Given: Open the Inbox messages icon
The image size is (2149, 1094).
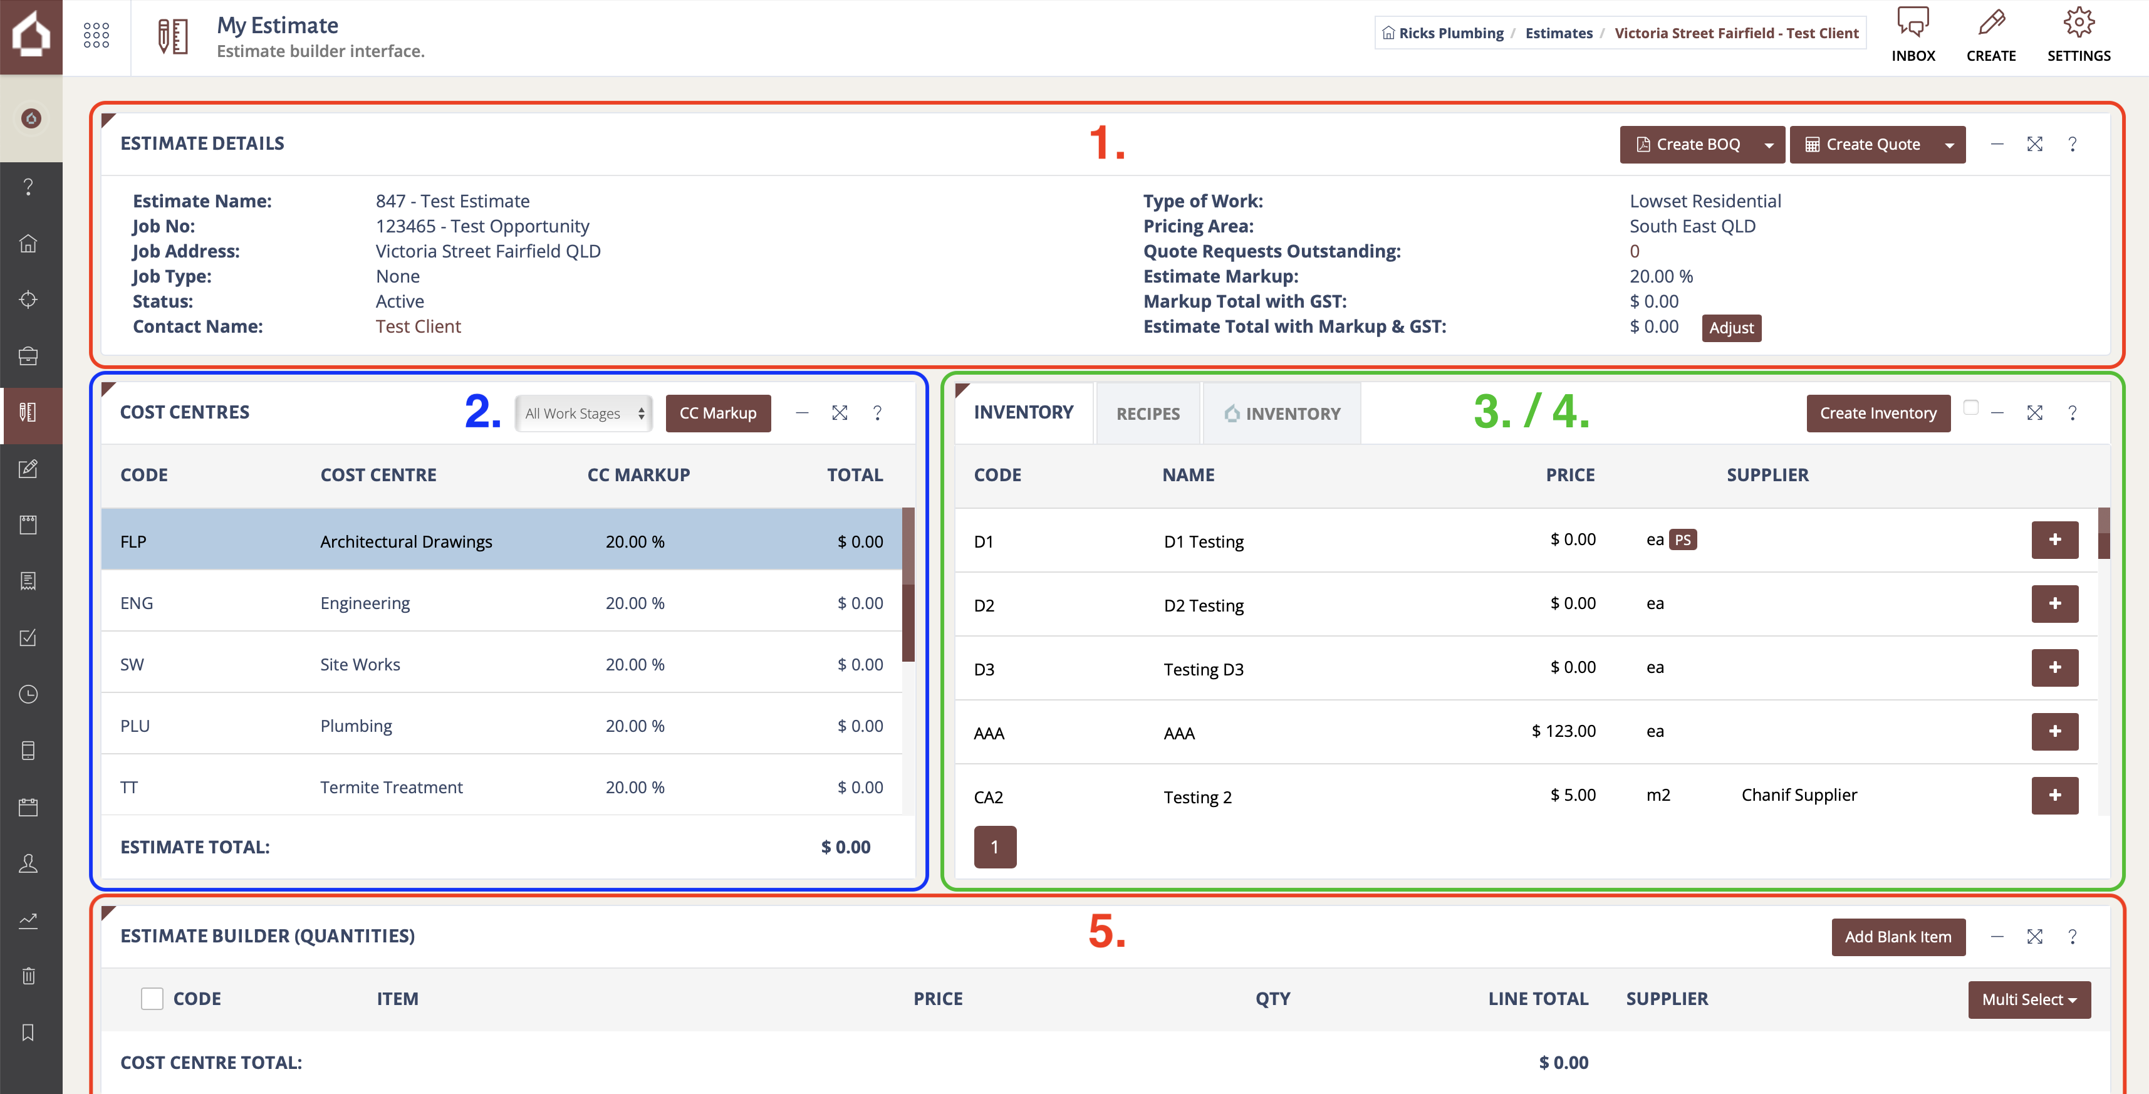Looking at the screenshot, I should pyautogui.click(x=1913, y=23).
